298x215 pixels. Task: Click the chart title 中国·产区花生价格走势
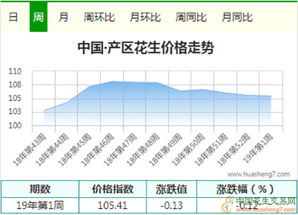(146, 48)
